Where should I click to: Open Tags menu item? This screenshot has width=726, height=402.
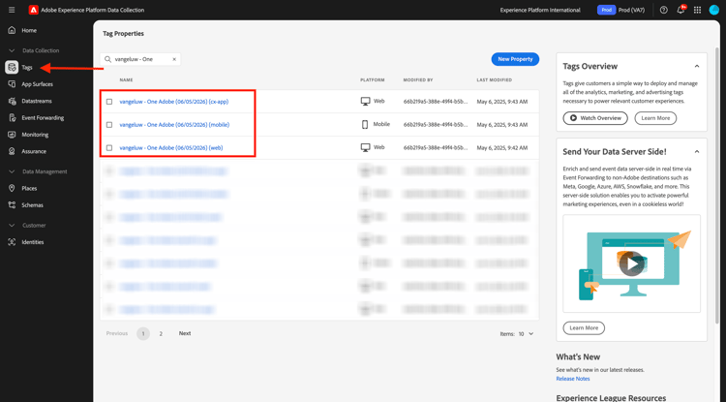tap(27, 67)
